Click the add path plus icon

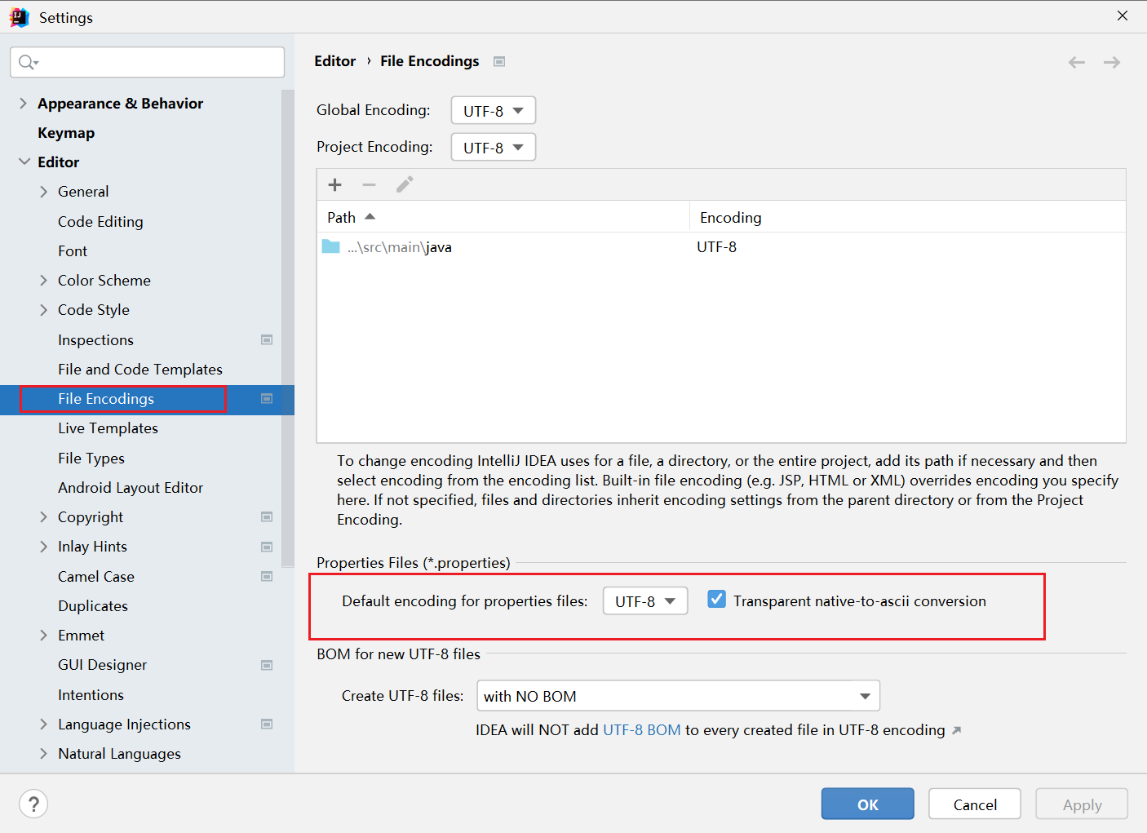coord(334,184)
